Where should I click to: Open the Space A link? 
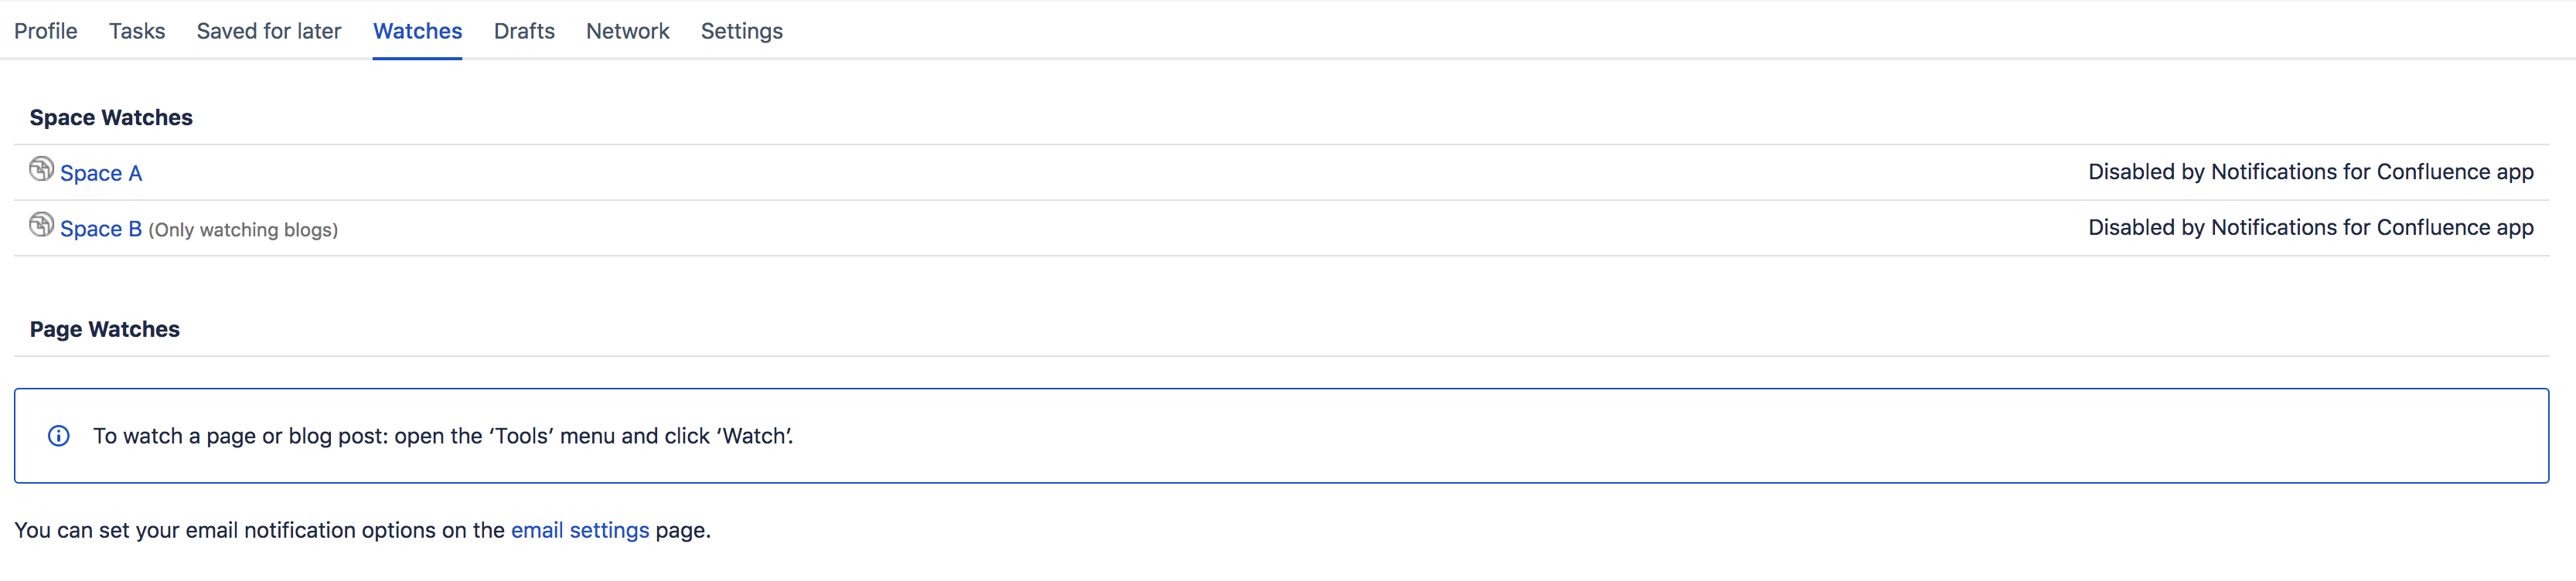point(101,173)
